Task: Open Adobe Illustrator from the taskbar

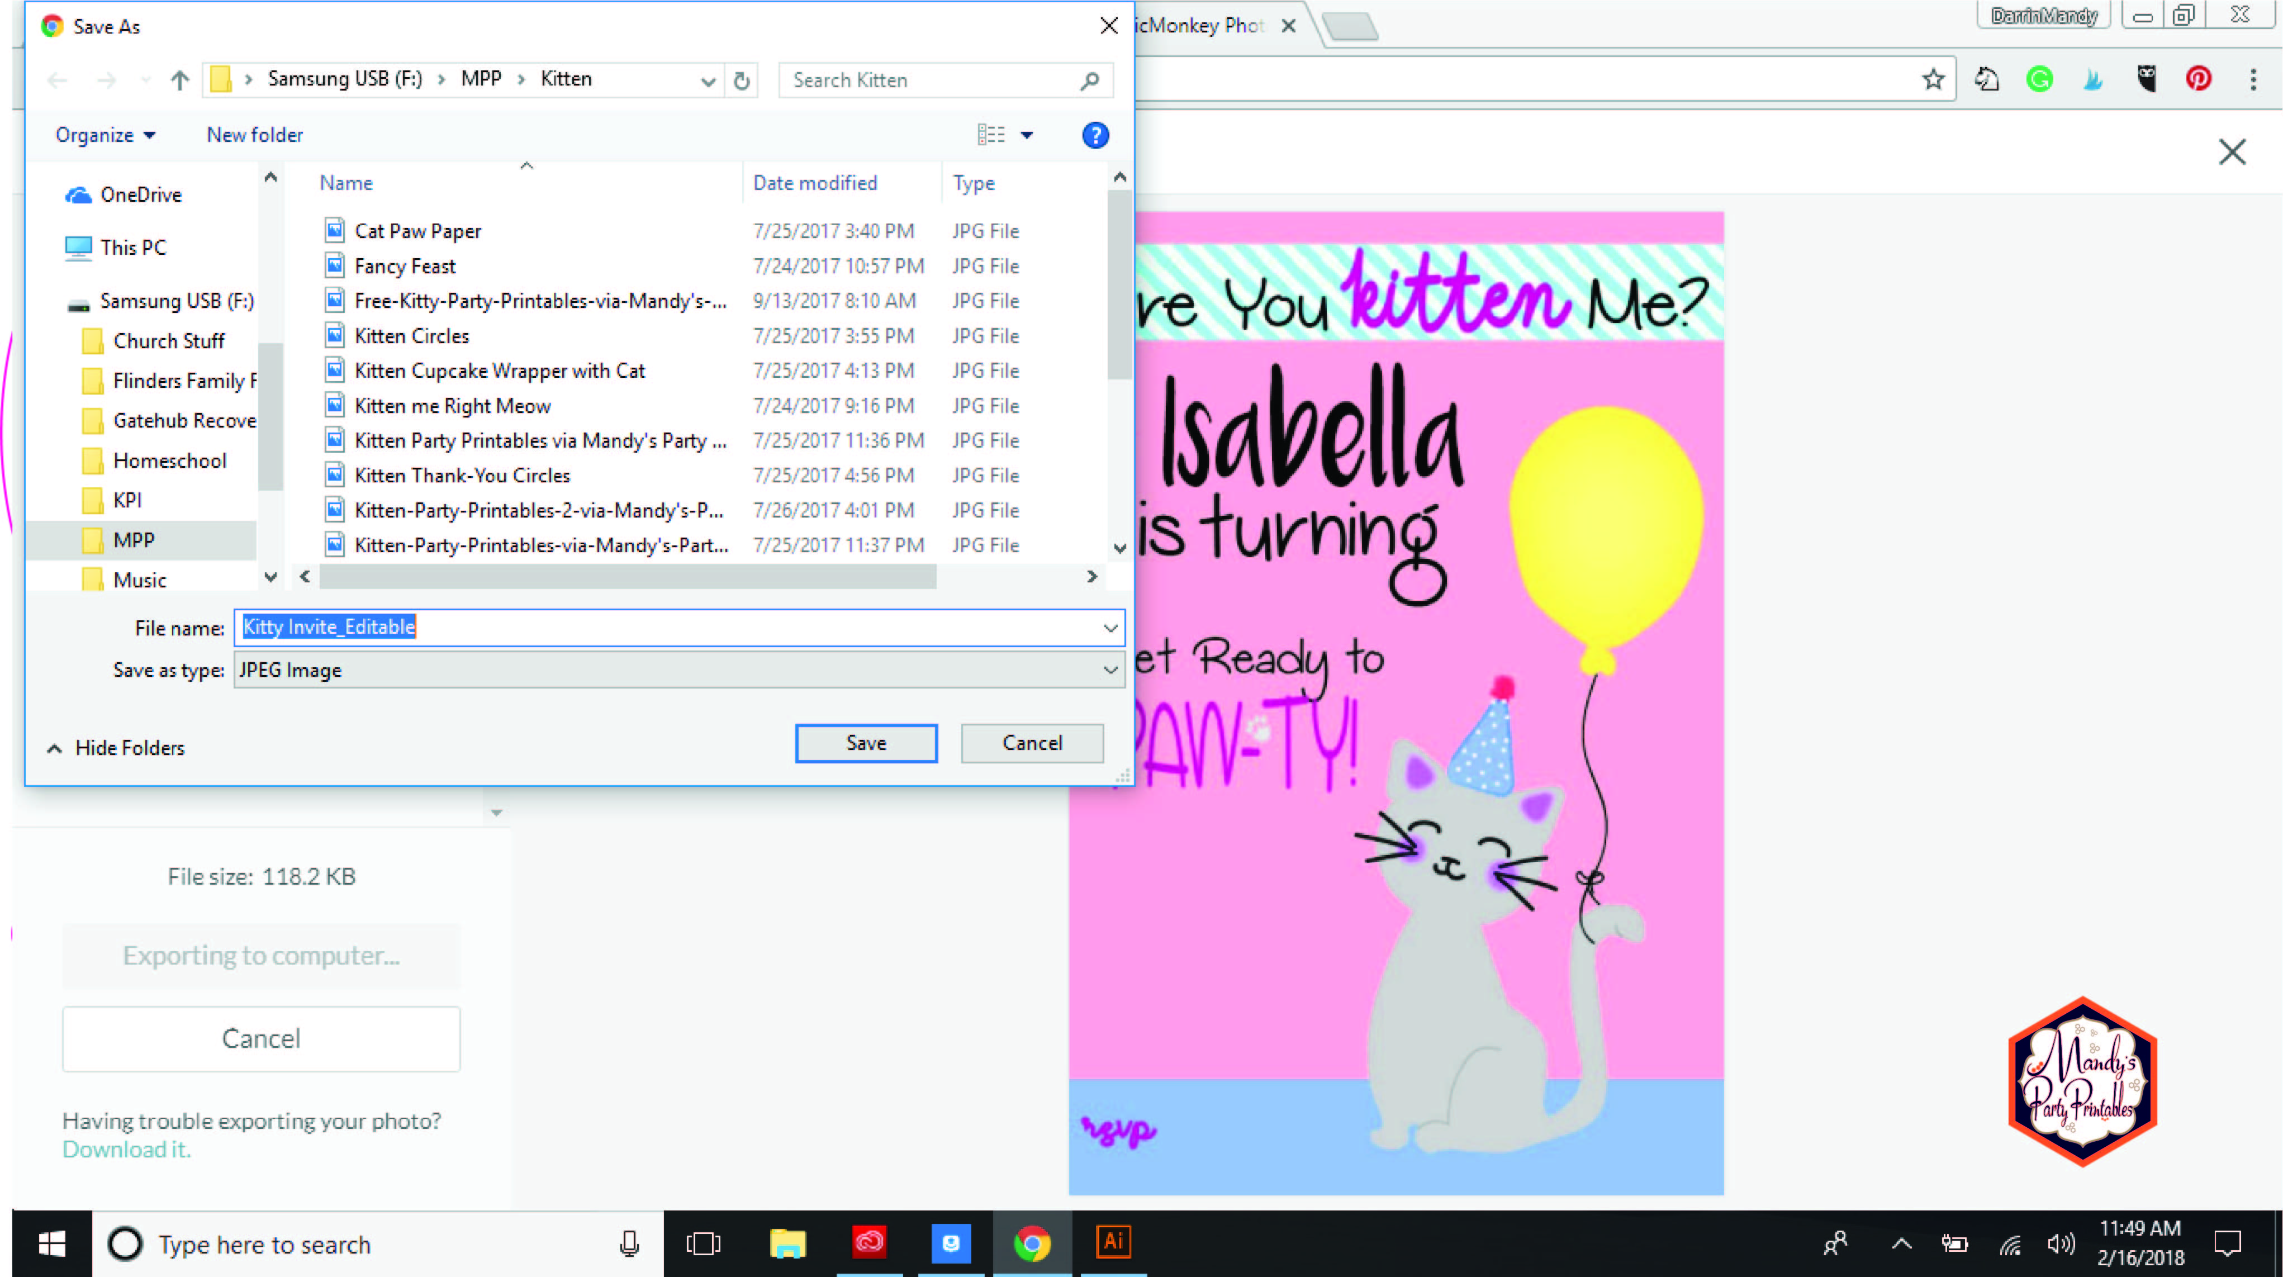Action: click(1113, 1242)
